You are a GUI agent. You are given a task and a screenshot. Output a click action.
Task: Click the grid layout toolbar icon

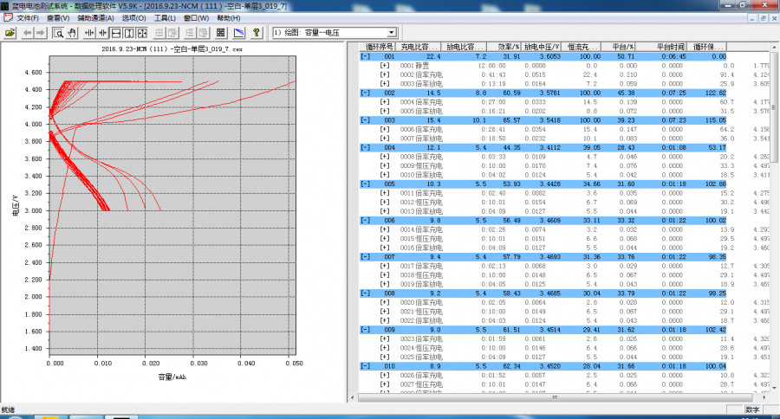pos(221,33)
